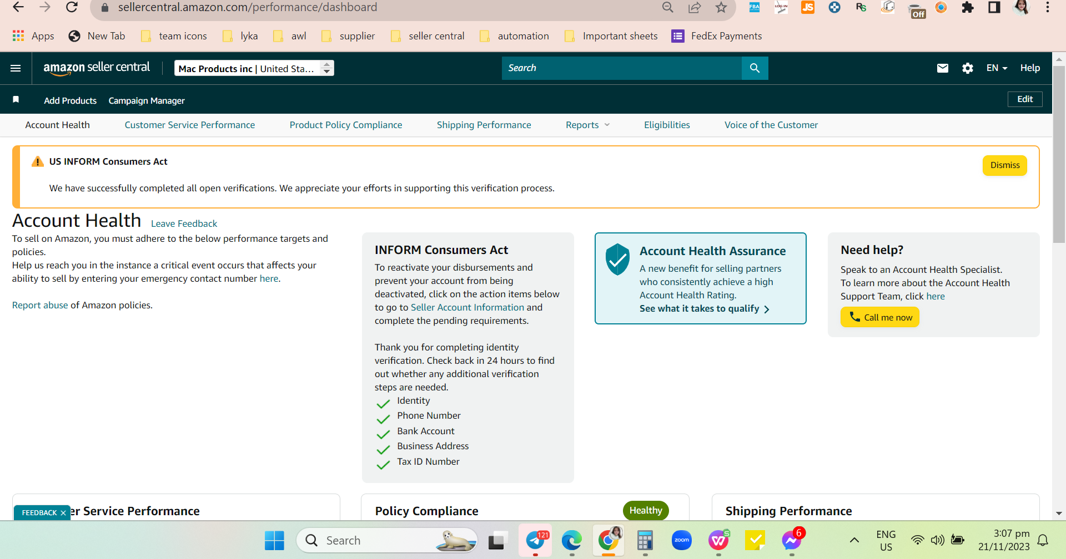Open the Chrome three-dot menu
Image resolution: width=1066 pixels, height=559 pixels.
1048,7
